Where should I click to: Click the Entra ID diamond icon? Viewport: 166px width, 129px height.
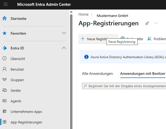[x=4, y=48]
